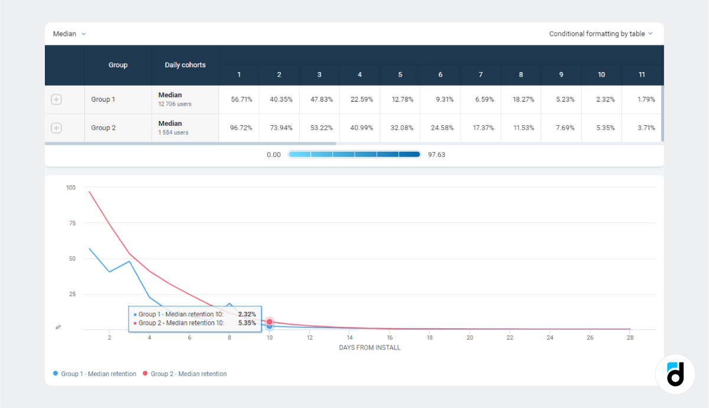Open the Median dropdown
This screenshot has width=709, height=408.
[69, 34]
